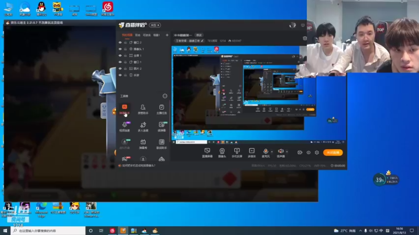Show hidden system tray icons chevron
Viewport: 419px width, 235px height.
pos(360,231)
